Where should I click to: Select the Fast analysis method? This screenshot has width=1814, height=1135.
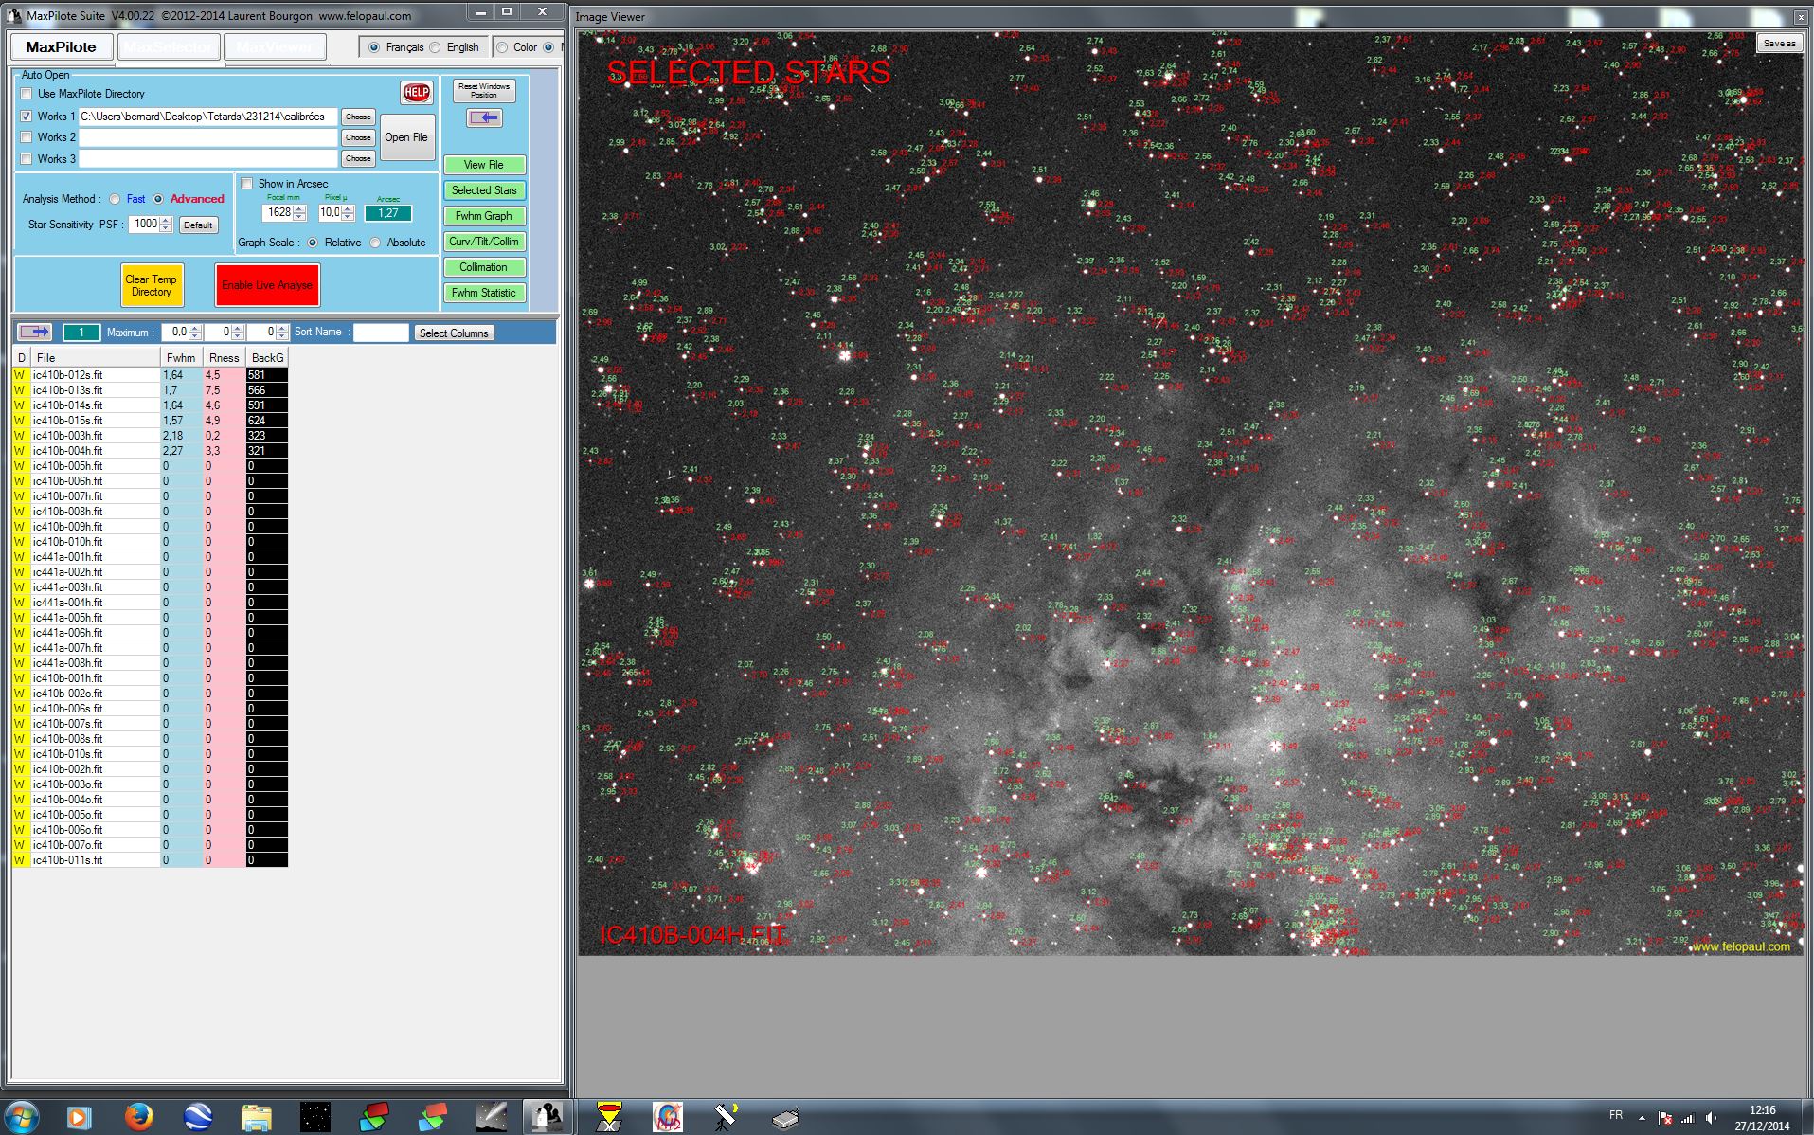pos(115,199)
